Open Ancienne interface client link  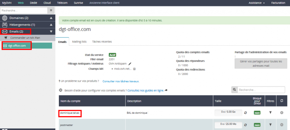click(104, 3)
